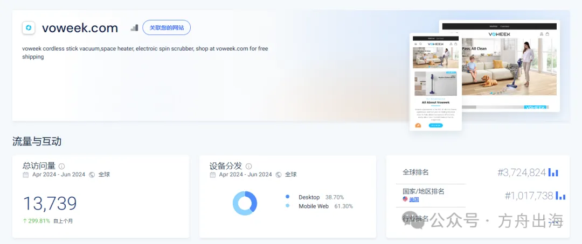Viewport: 582px width, 244px height.
Task: Click bar chart icon beside country rank
Action: pos(560,196)
